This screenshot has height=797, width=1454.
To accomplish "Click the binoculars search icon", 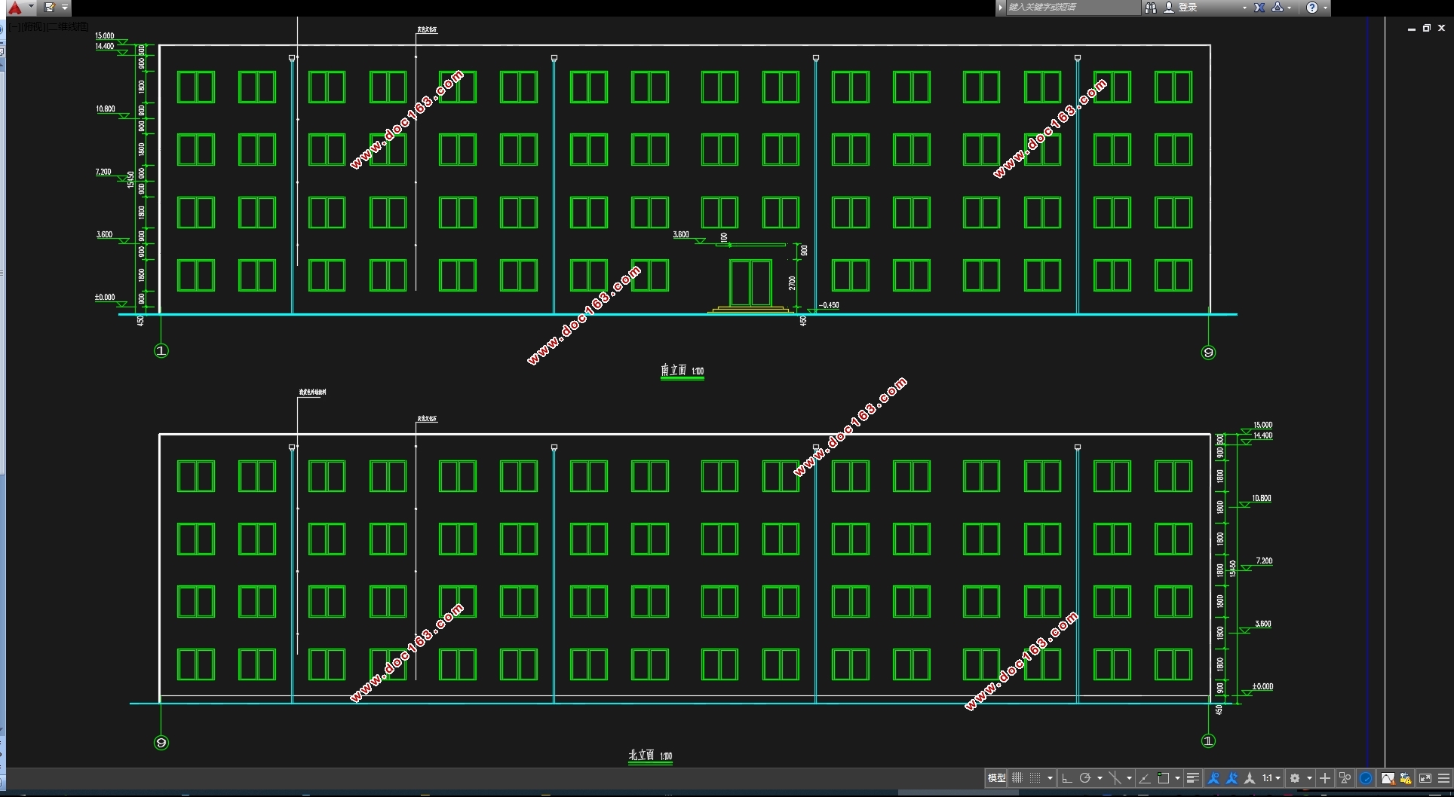I will coord(1151,8).
